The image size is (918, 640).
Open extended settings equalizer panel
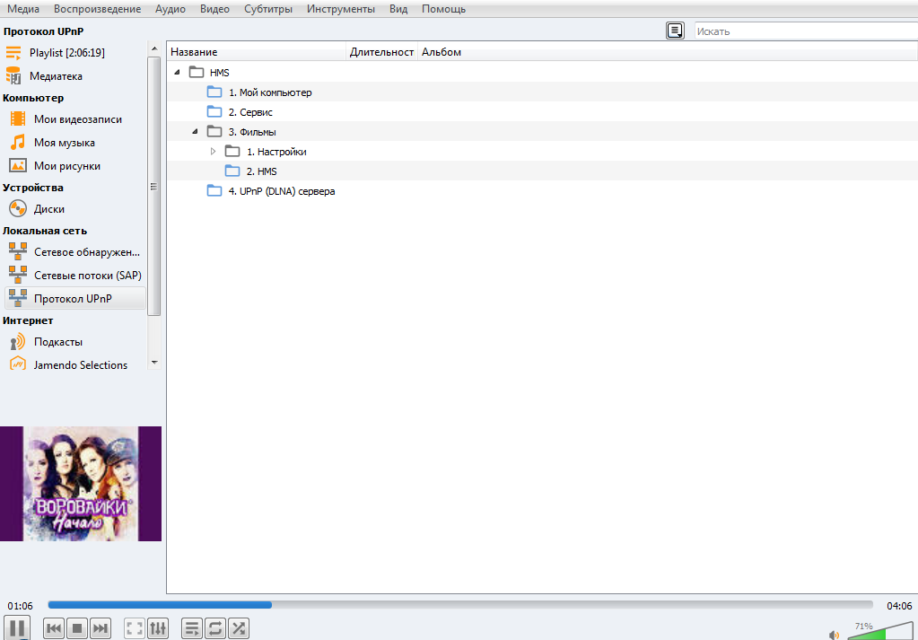click(x=157, y=628)
